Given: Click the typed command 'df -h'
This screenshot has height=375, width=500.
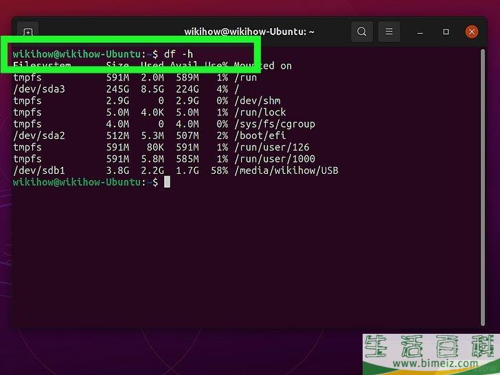Looking at the screenshot, I should click(x=179, y=54).
